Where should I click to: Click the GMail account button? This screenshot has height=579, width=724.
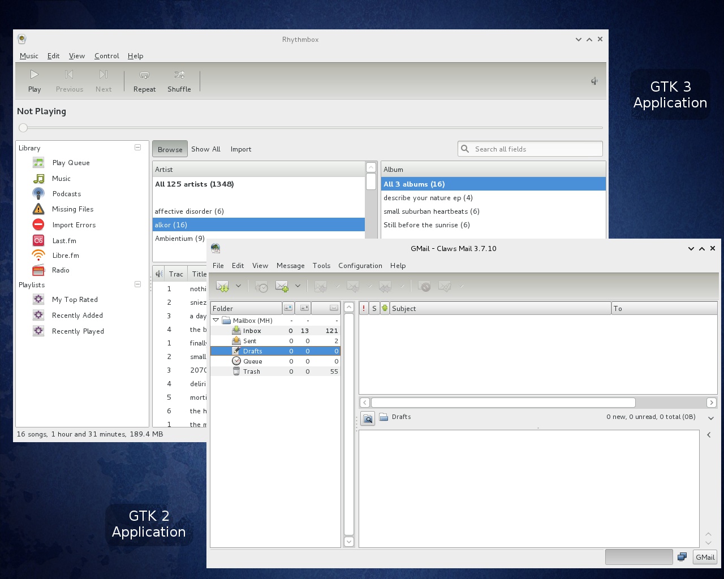[x=705, y=557]
